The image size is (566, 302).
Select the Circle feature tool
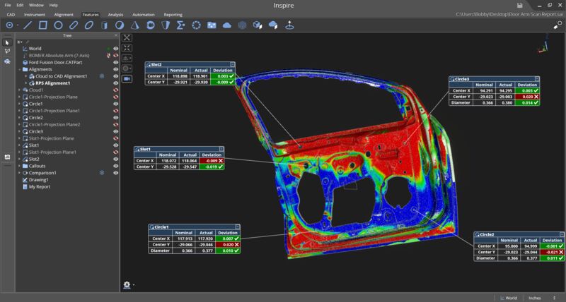[x=58, y=25]
